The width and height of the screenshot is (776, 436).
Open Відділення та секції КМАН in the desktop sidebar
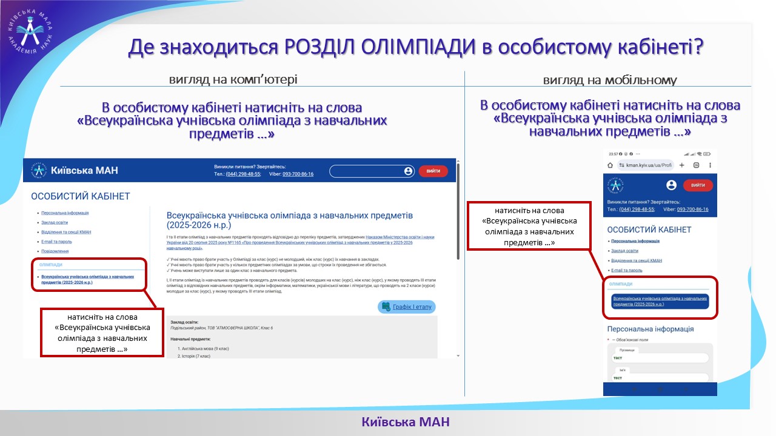pos(66,232)
